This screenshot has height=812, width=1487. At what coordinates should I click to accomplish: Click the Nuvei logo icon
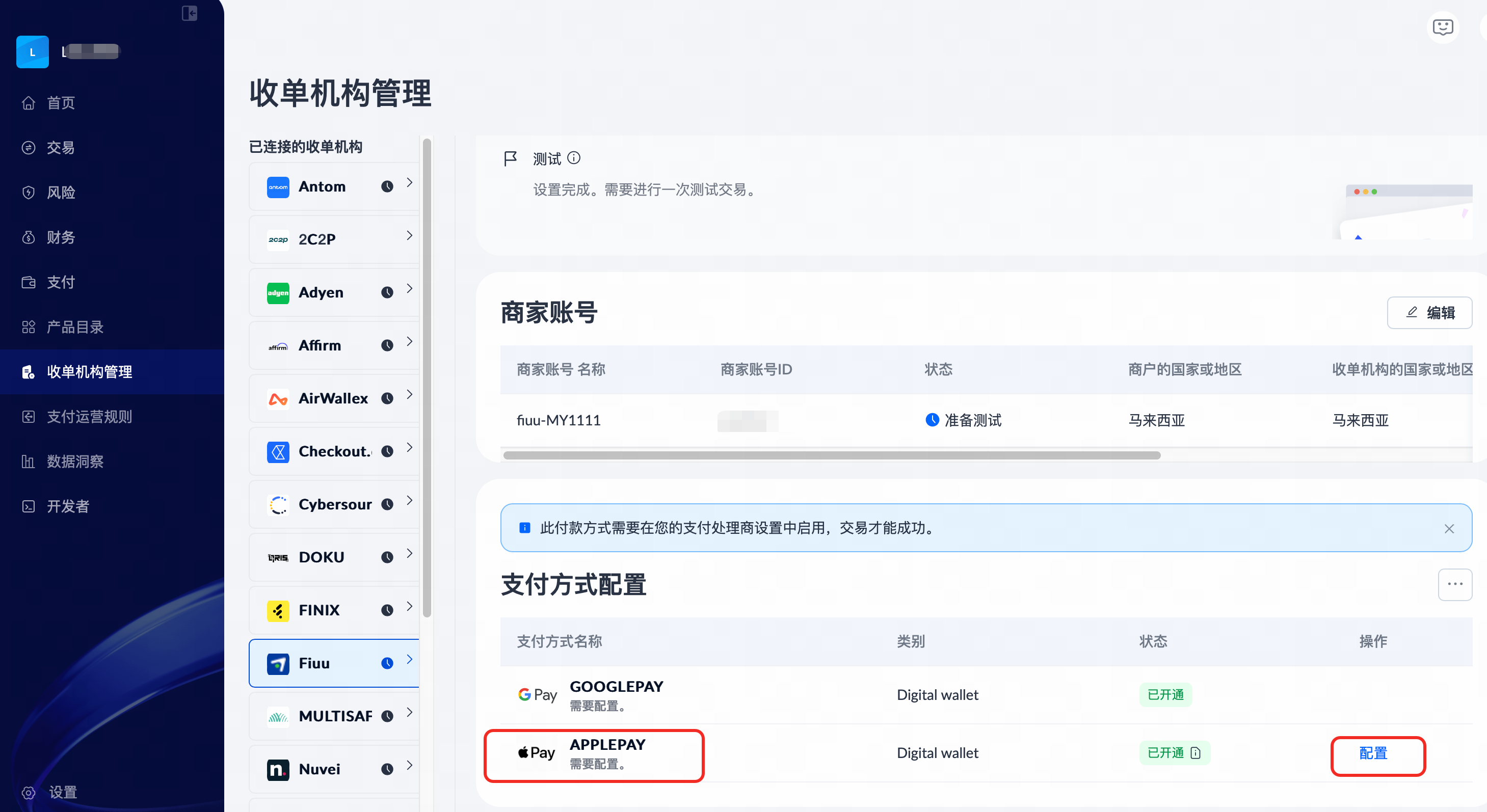click(x=278, y=769)
